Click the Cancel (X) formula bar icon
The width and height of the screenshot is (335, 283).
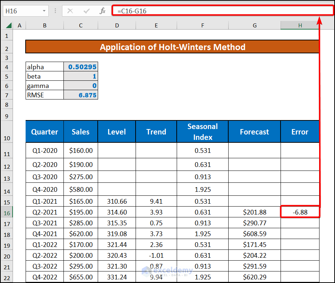pos(70,11)
